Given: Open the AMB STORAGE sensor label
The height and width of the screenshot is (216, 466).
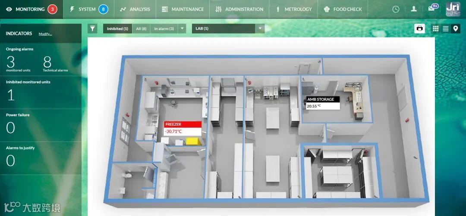Looking at the screenshot, I should (323, 99).
